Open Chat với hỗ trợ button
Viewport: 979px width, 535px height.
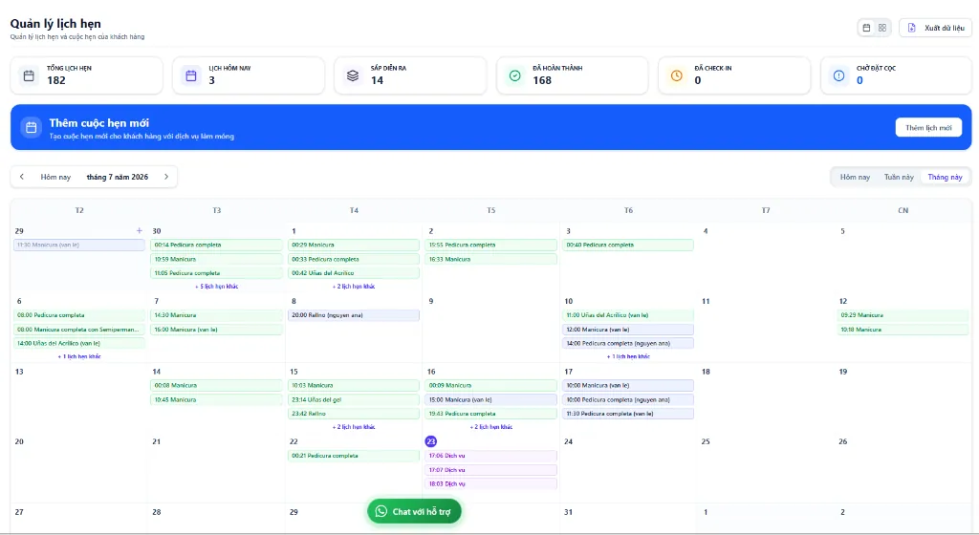pyautogui.click(x=414, y=511)
